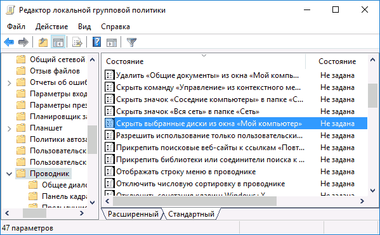Click tree pane scroll down arrow
Viewport: 380px width, 235px height.
point(93,202)
